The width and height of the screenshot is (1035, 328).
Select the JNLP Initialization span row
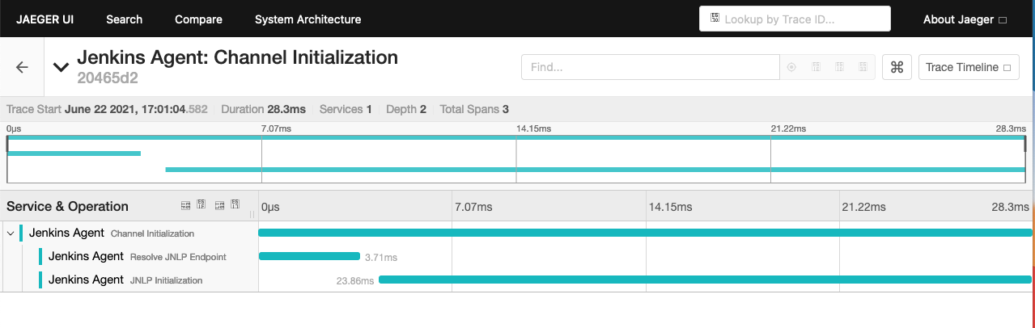[x=517, y=280]
